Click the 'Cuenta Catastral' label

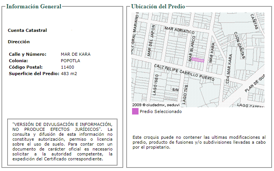tap(27, 30)
